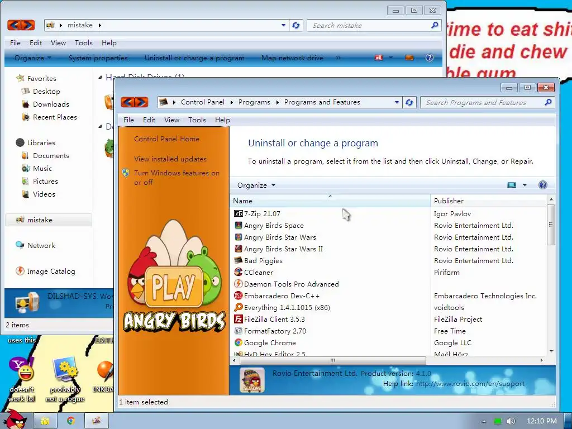Click the Google Chrome icon in program list
572x429 pixels.
[x=238, y=342]
